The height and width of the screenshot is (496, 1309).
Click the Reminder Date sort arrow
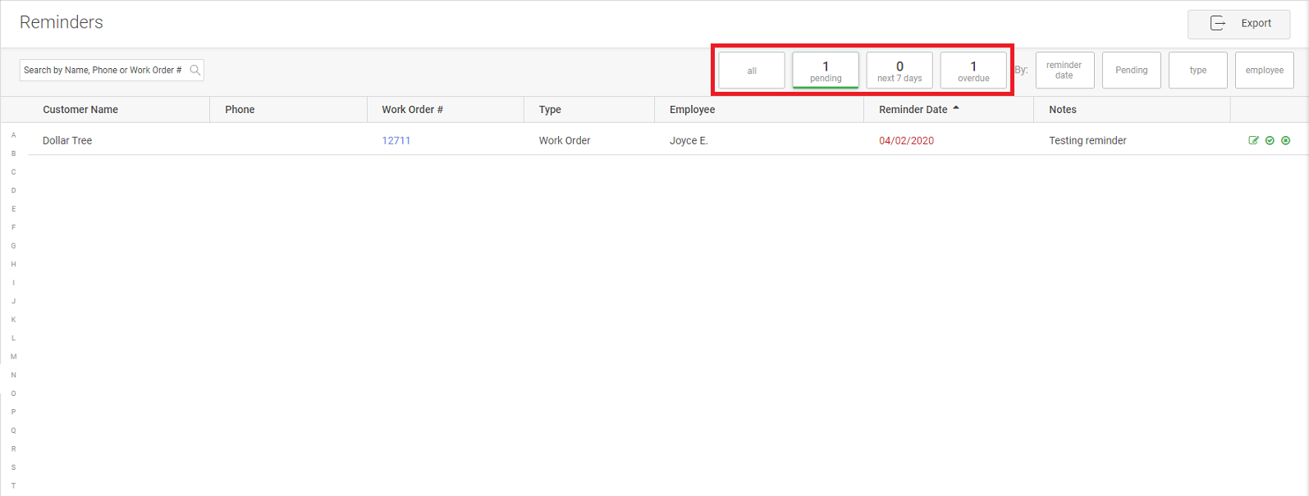point(956,108)
